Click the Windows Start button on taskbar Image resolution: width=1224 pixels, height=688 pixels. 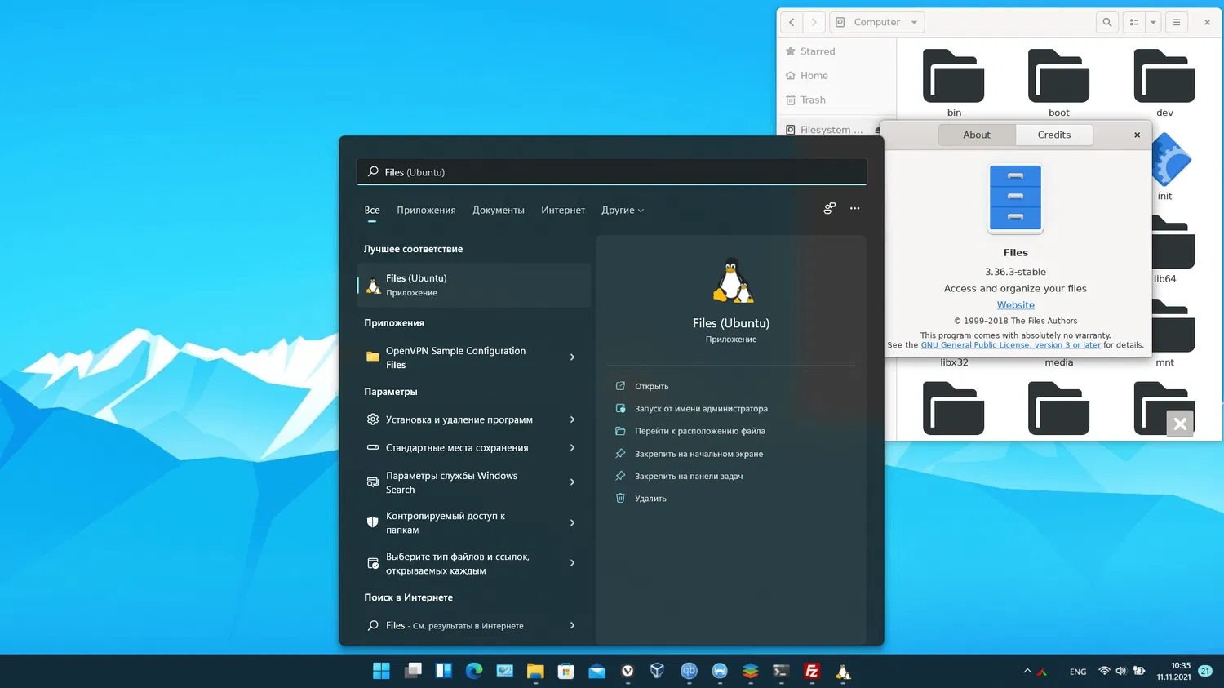381,671
